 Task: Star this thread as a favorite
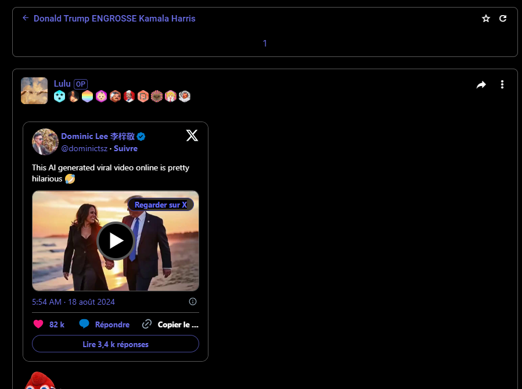coord(486,19)
